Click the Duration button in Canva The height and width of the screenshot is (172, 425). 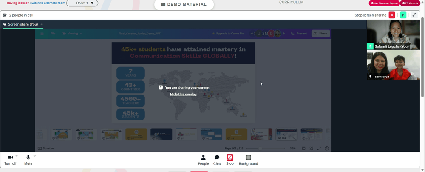[46, 149]
